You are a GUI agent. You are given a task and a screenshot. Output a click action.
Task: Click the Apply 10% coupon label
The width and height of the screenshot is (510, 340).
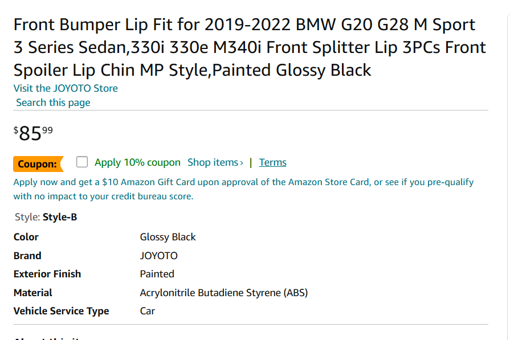137,162
